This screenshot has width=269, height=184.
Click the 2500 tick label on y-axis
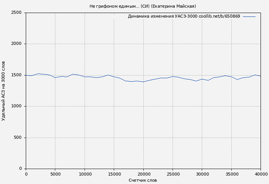tap(16, 13)
